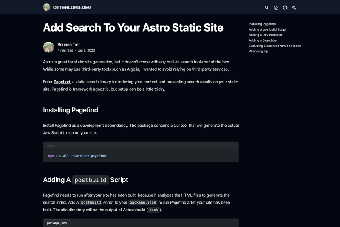Jump to Wrapping Up section
This screenshot has width=340, height=227.
[258, 51]
